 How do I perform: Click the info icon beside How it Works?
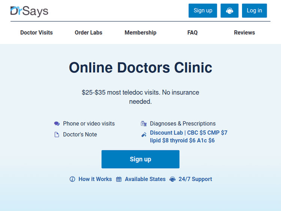point(72,179)
